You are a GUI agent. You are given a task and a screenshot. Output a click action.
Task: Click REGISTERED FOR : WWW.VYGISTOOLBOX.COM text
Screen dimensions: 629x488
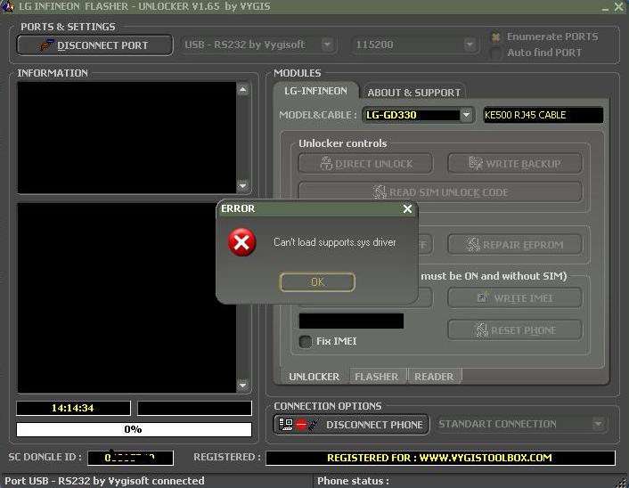coord(439,458)
